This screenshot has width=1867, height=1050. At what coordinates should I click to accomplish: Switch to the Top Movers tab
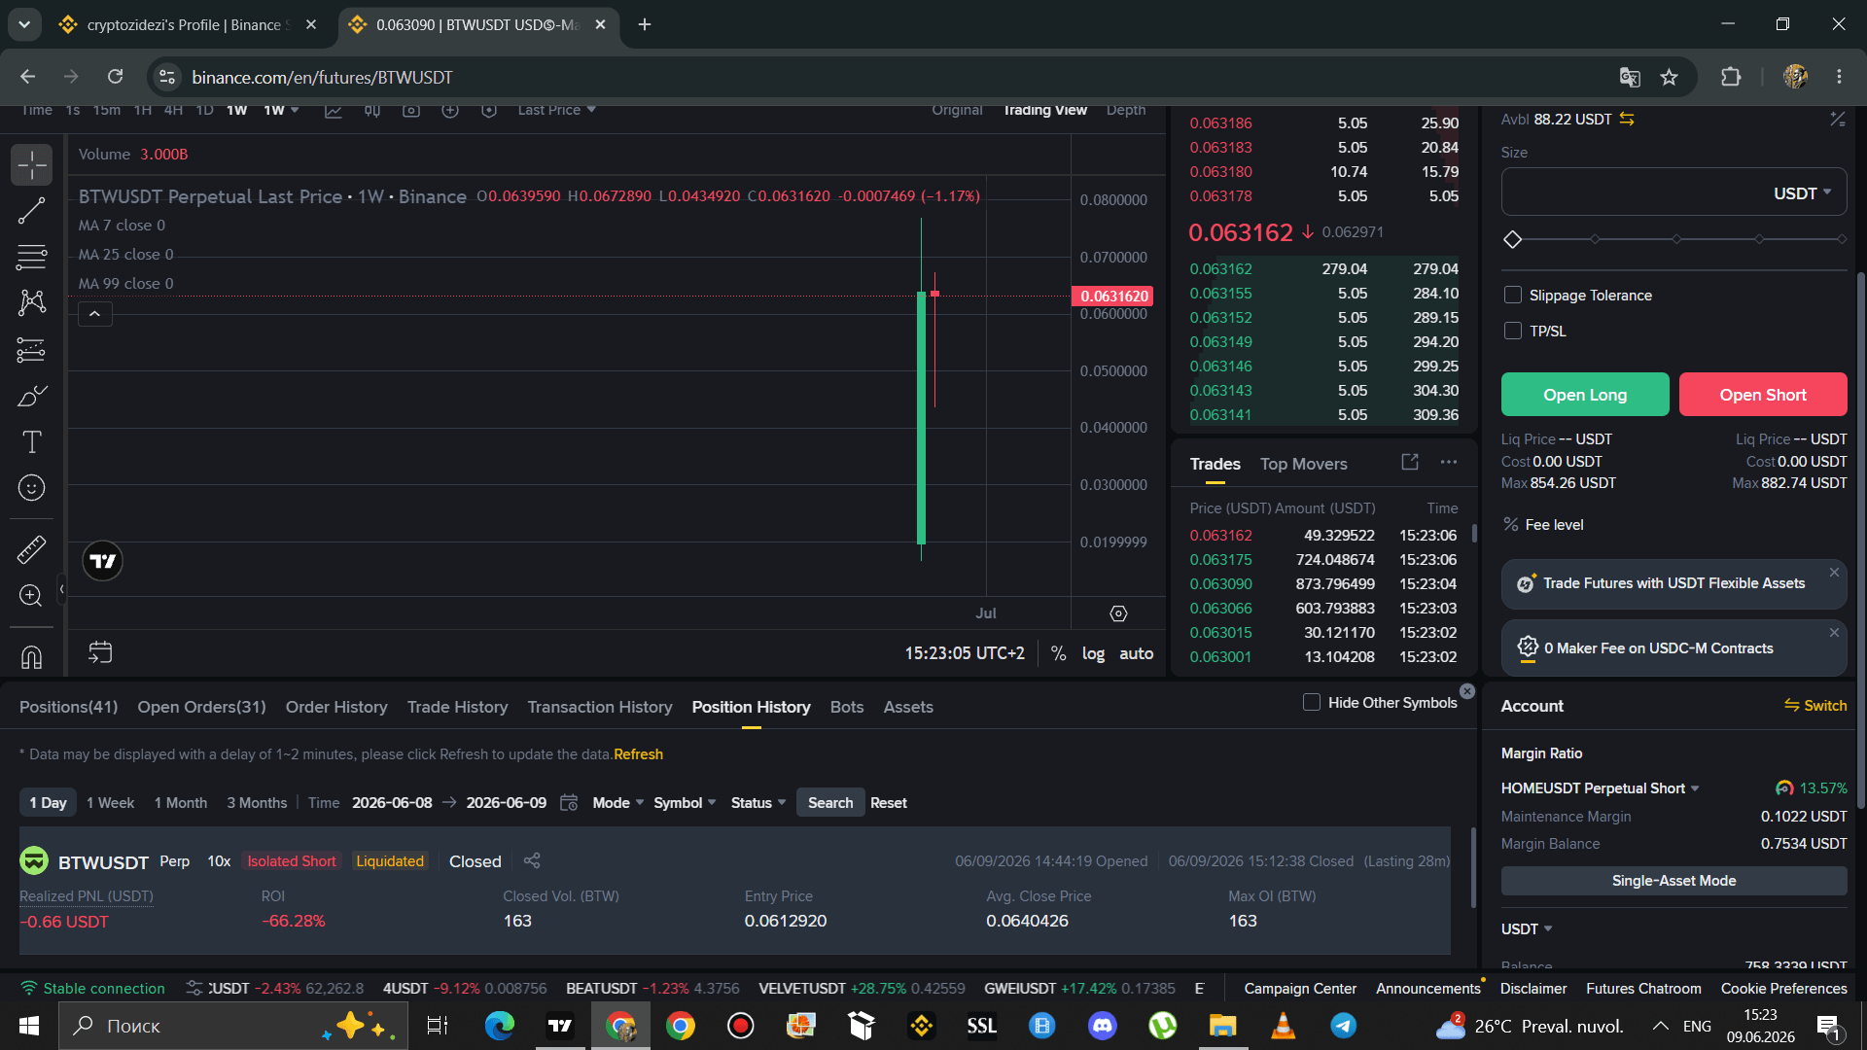click(x=1303, y=464)
